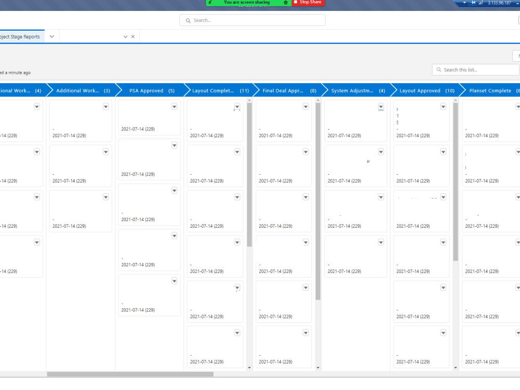Click the down arrow of Layout Approved column scrollbar
This screenshot has height=390, width=520.
click(x=456, y=368)
